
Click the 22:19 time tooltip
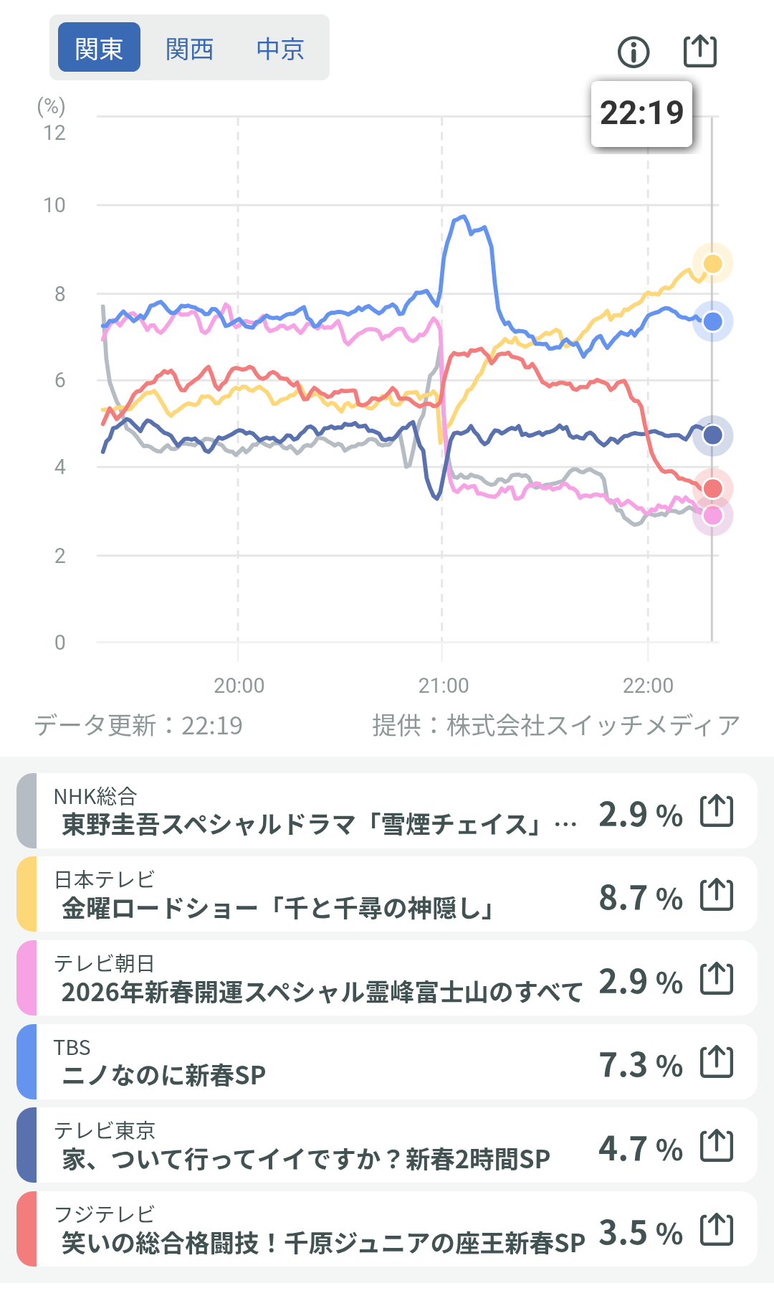pyautogui.click(x=641, y=114)
